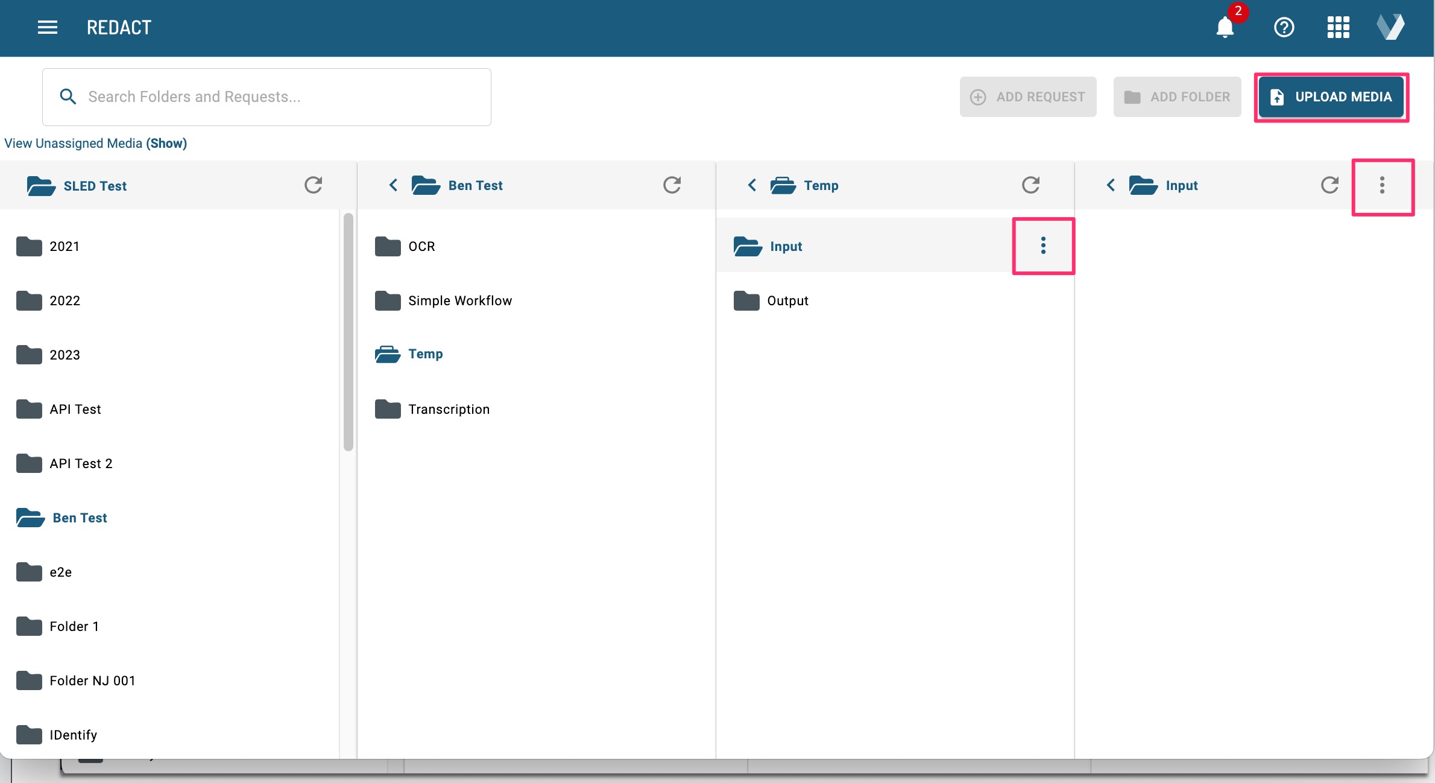Viewport: 1435px width, 783px height.
Task: Select the Simple Workflow folder
Action: [459, 300]
